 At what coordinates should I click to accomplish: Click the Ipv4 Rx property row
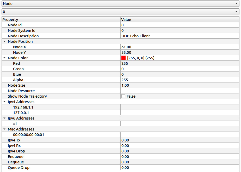pos(120,146)
